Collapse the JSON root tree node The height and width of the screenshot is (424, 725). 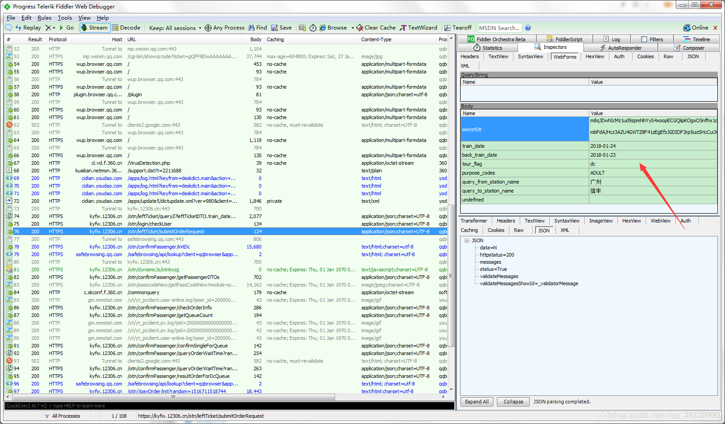coord(466,240)
